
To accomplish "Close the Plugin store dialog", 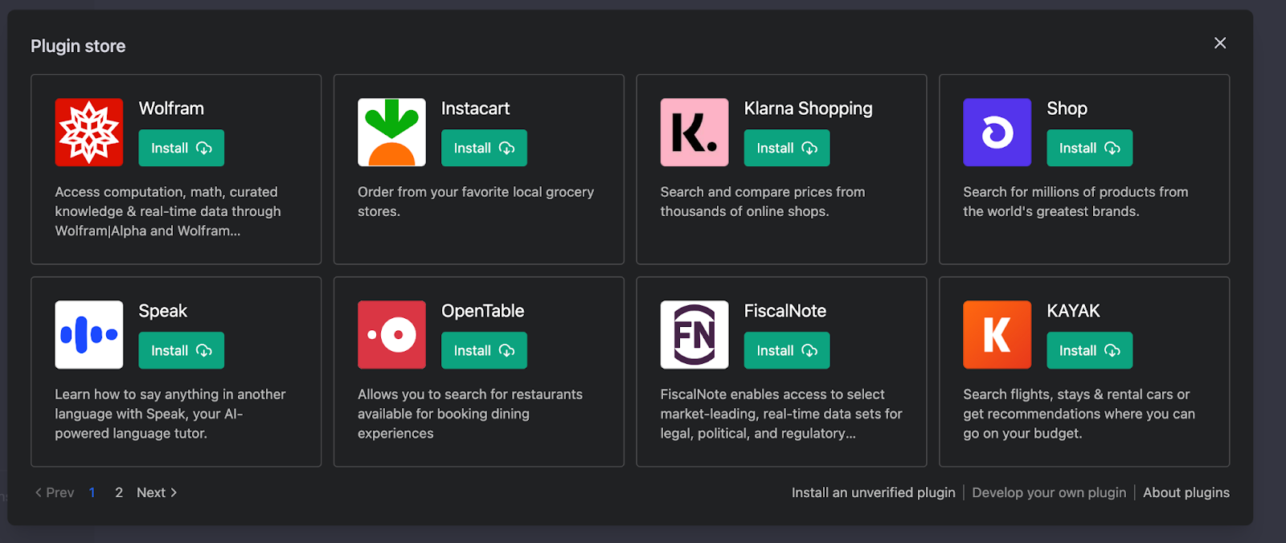I will pos(1220,43).
